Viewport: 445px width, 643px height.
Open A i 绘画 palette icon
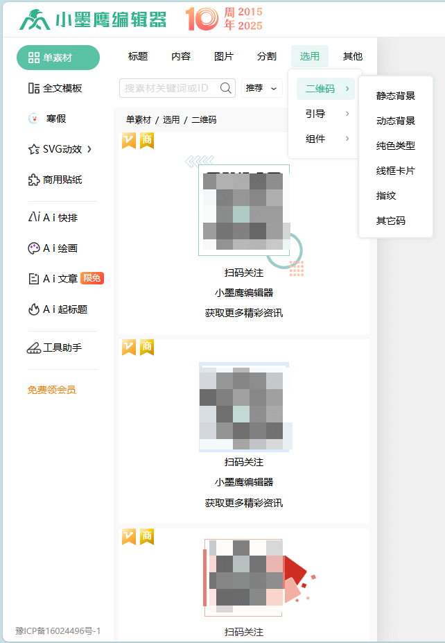click(x=33, y=248)
